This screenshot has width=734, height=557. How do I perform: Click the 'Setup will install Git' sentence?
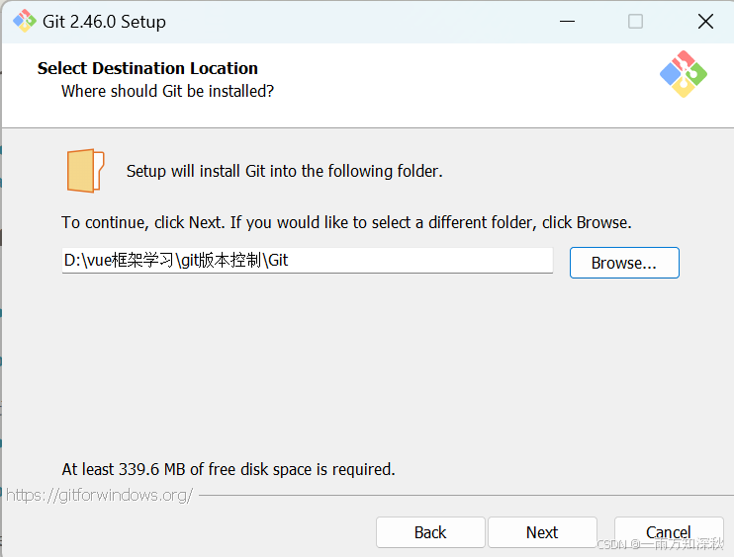click(x=284, y=171)
